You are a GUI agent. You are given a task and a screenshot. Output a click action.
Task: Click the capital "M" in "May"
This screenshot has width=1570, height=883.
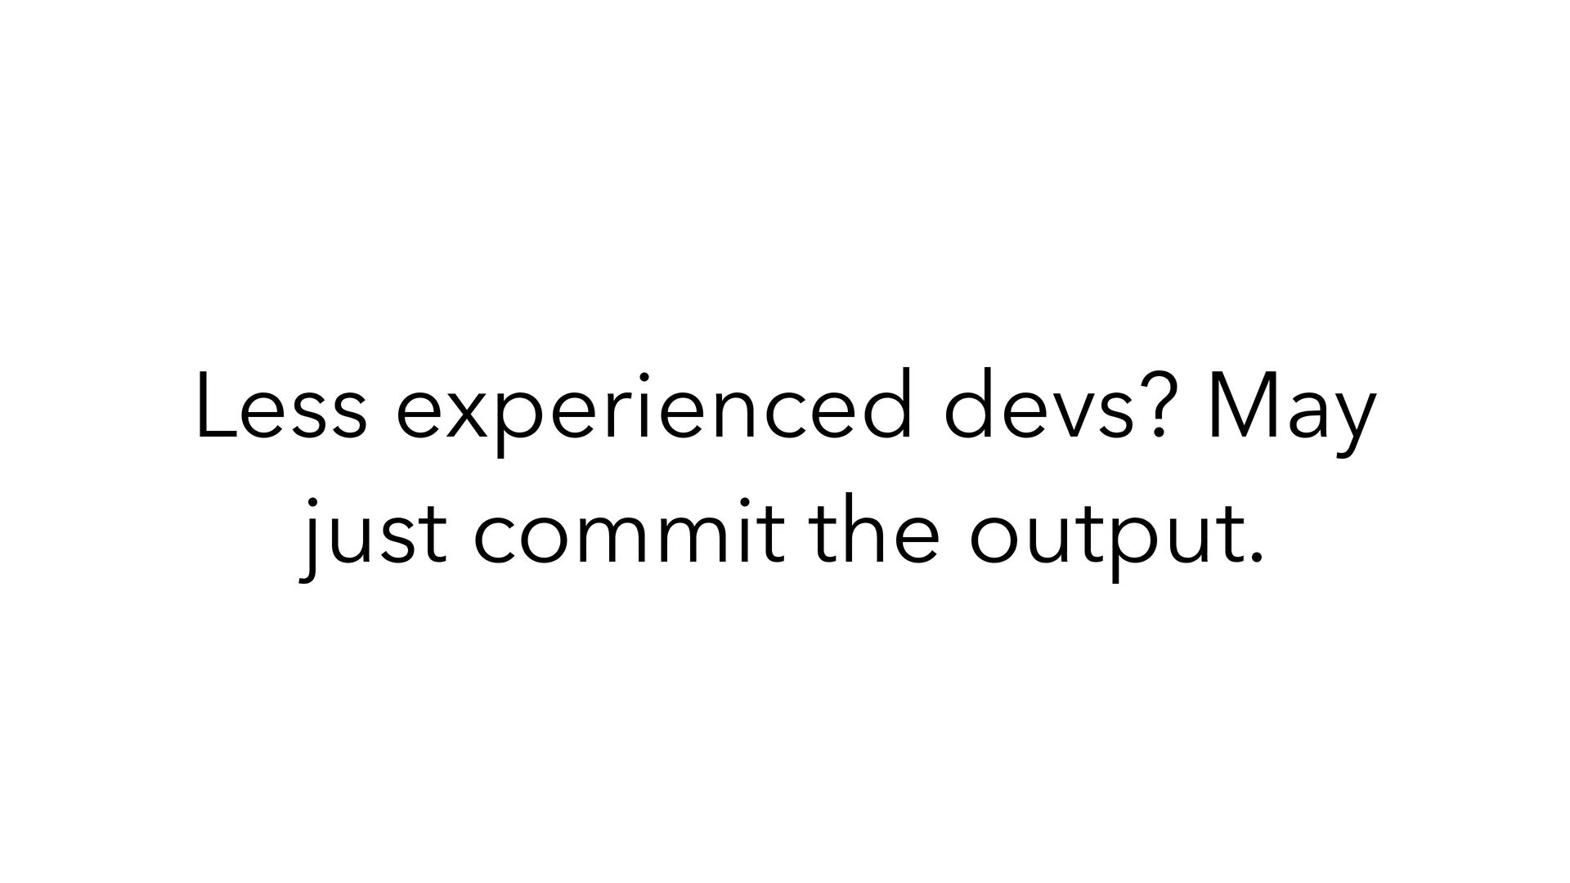(x=1238, y=411)
